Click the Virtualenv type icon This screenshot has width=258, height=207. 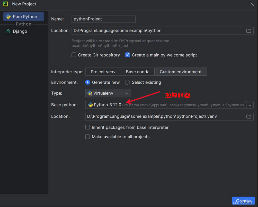90,93
